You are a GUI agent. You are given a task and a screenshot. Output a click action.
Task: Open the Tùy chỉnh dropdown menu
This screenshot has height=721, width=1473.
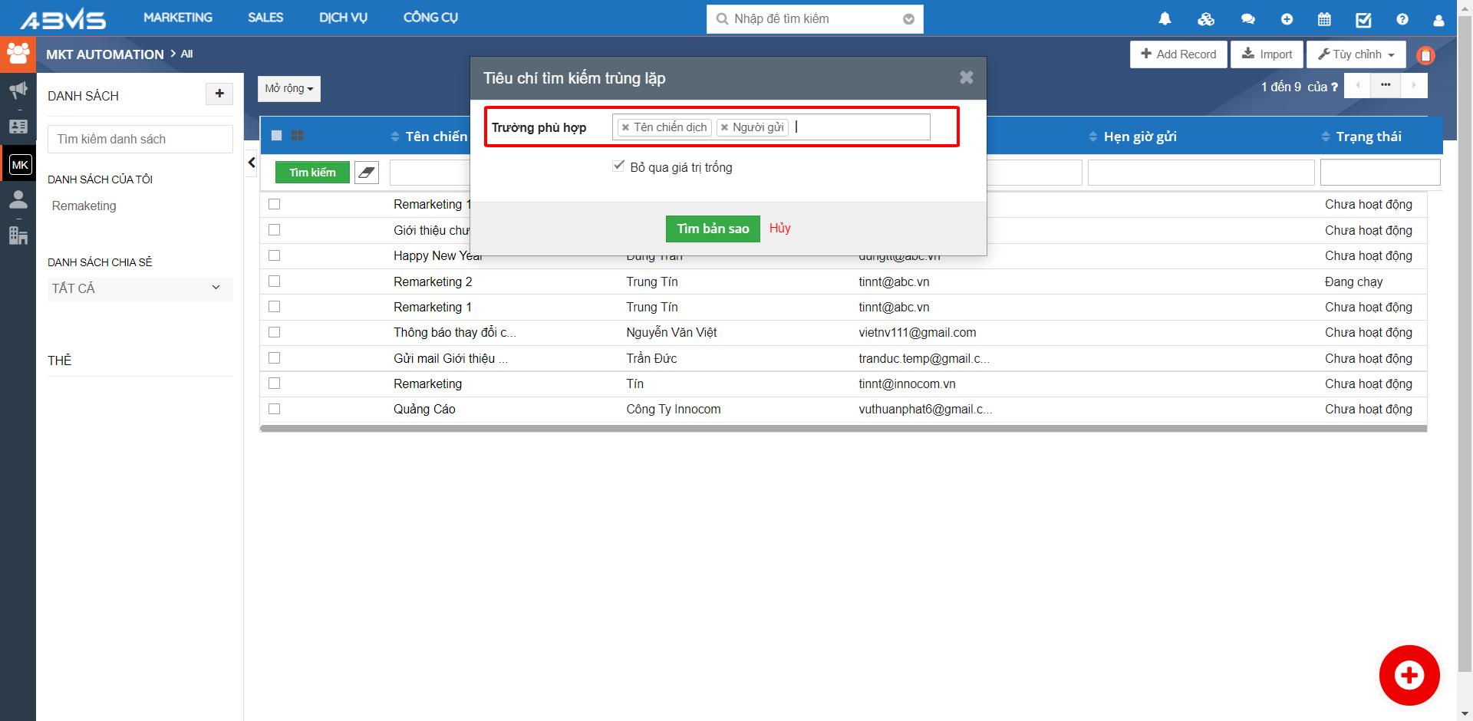tap(1356, 54)
